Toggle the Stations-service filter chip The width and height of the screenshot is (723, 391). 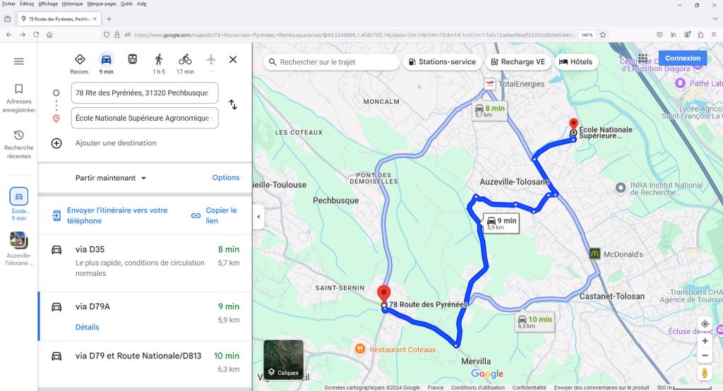point(442,62)
